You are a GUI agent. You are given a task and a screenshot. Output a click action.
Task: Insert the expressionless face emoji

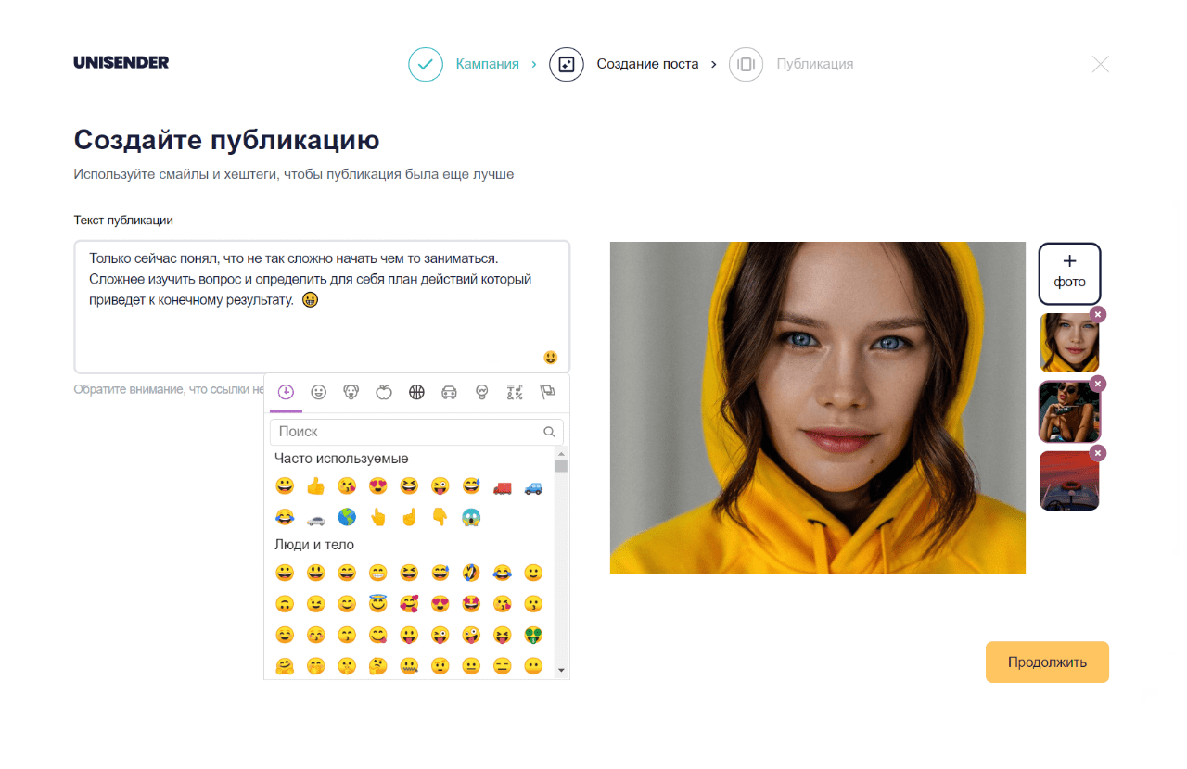click(x=502, y=666)
